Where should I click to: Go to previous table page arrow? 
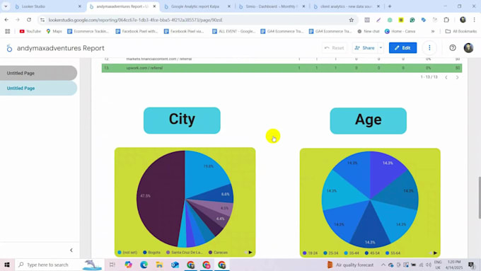pyautogui.click(x=446, y=77)
